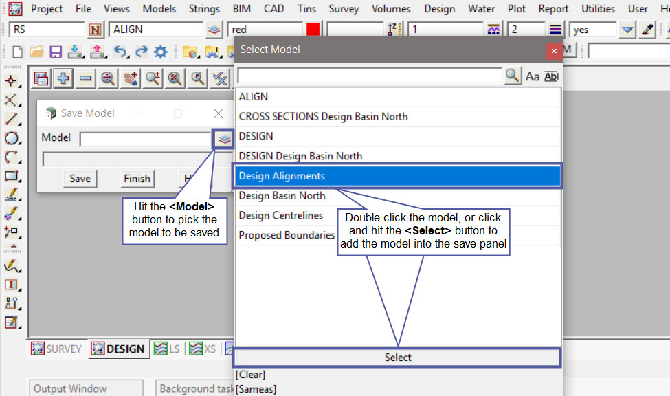Click the zoom out minus icon
The width and height of the screenshot is (670, 396).
click(85, 78)
